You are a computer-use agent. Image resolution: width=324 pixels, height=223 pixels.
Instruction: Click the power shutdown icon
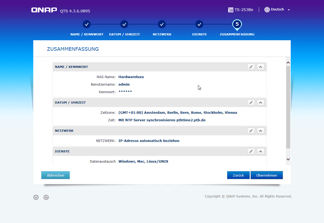[36, 198]
